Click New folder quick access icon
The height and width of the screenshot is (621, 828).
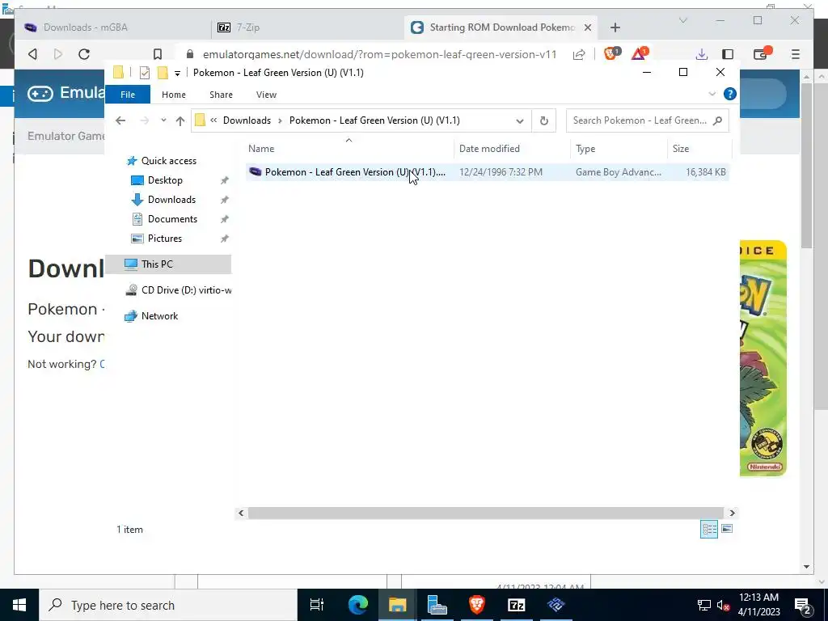point(163,73)
